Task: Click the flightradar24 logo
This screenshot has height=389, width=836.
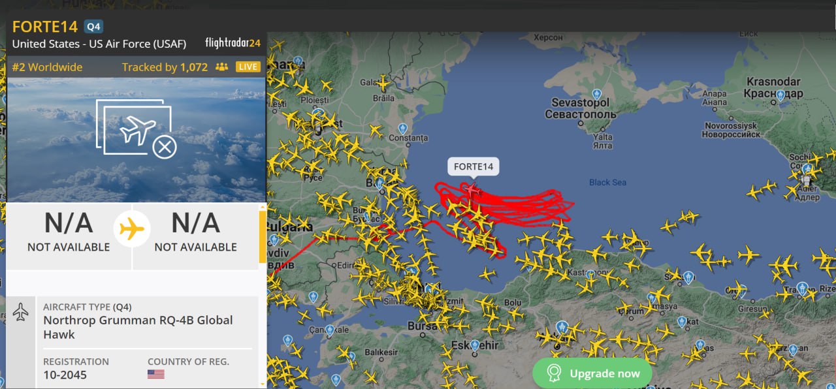Action: pyautogui.click(x=233, y=43)
